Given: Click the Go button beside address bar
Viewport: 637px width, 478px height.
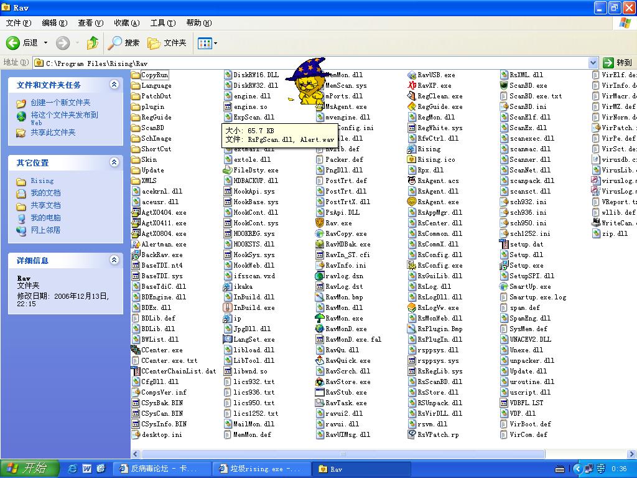Looking at the screenshot, I should tap(618, 63).
